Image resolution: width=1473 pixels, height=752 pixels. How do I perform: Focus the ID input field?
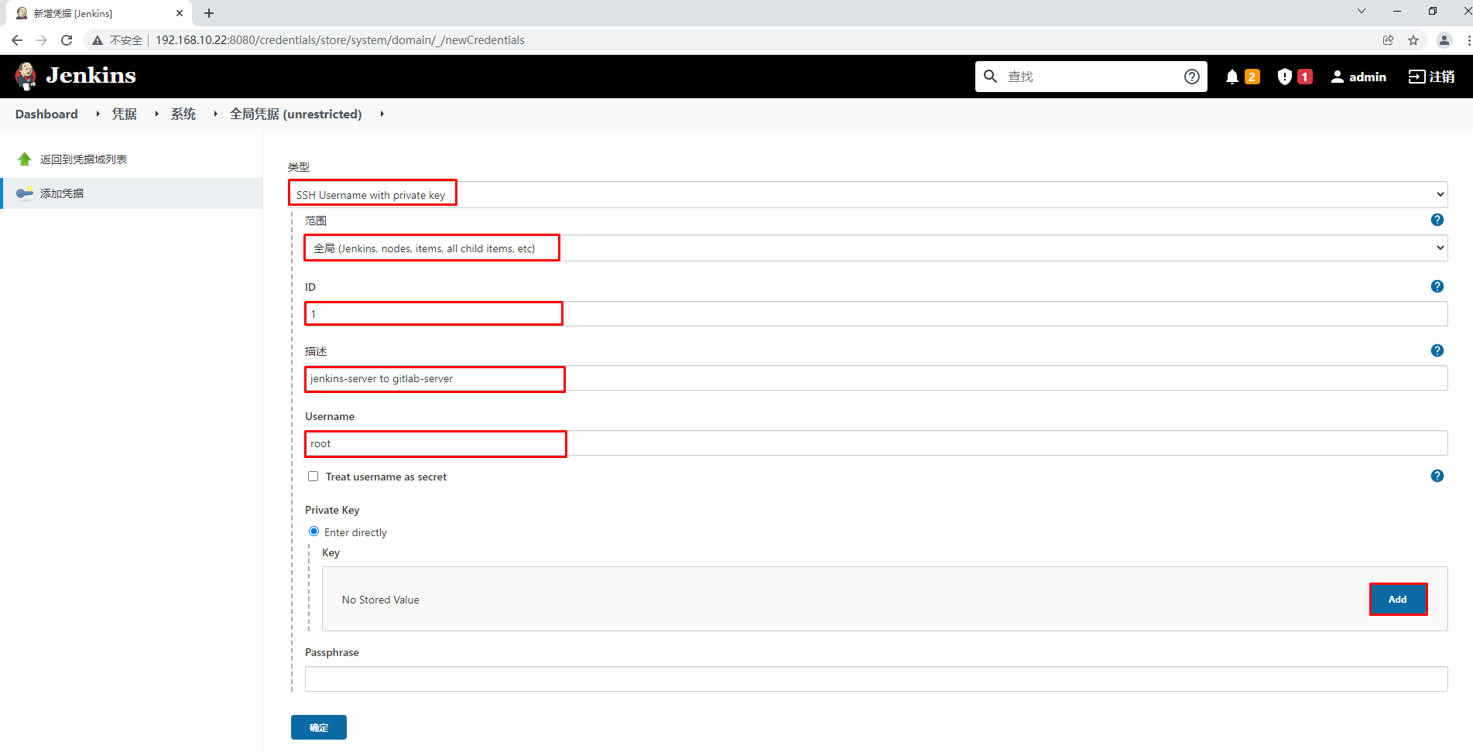(876, 314)
